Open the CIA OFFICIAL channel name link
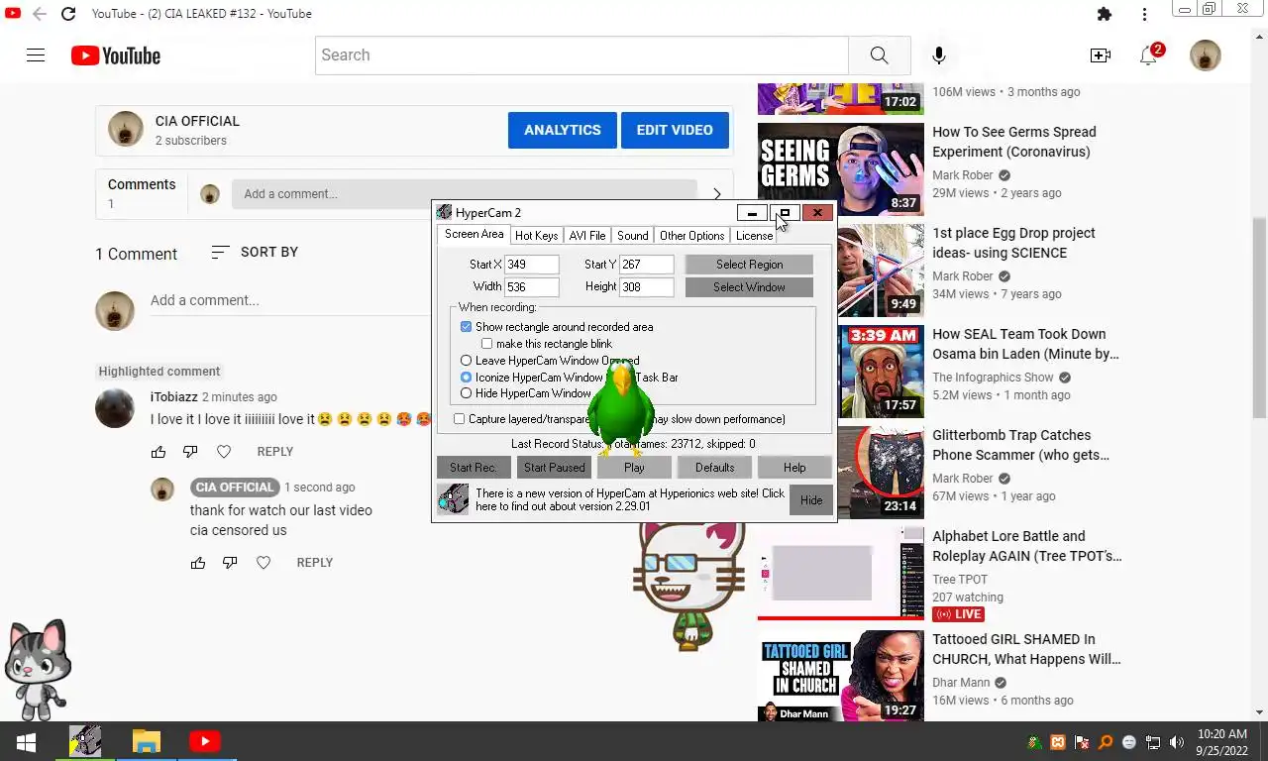This screenshot has height=761, width=1268. coord(197,121)
